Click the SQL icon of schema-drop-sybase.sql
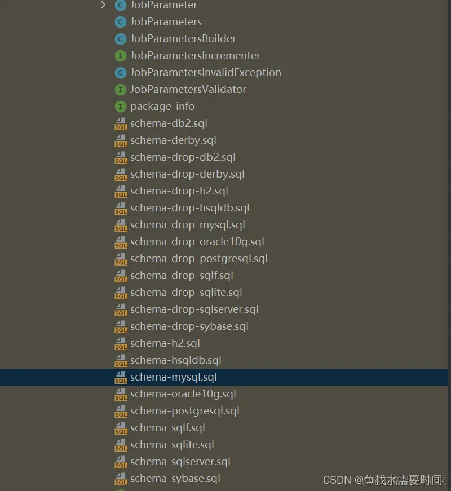The width and height of the screenshot is (451, 491). click(121, 326)
